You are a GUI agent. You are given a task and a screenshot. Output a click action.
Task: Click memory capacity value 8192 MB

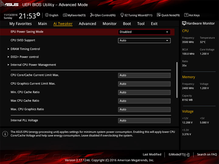(187, 100)
